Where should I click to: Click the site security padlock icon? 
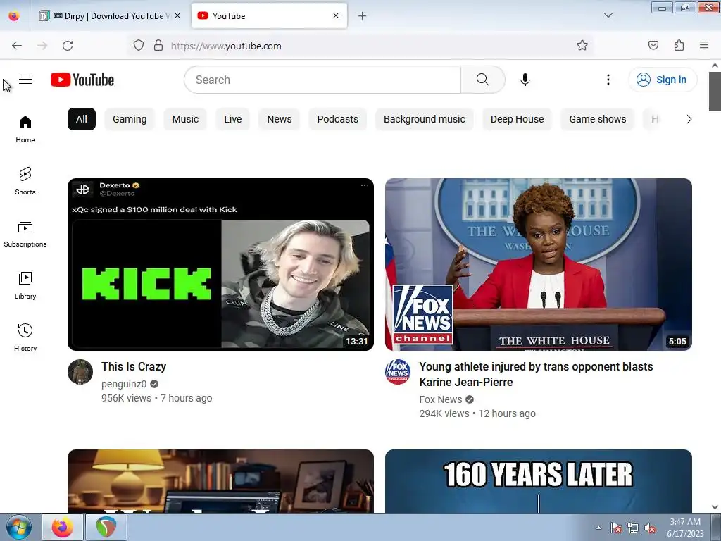(158, 45)
